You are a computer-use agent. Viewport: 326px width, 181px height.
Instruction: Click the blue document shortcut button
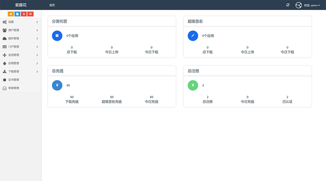point(17,14)
